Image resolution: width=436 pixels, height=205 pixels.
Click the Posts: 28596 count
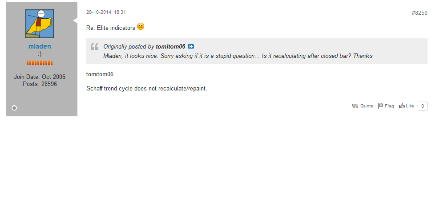coord(40,84)
